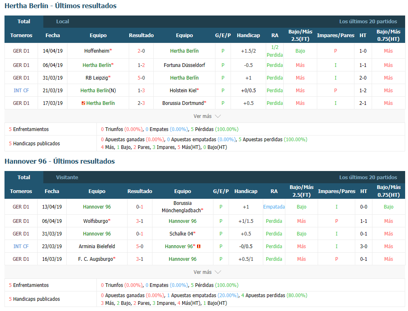The height and width of the screenshot is (311, 408).
Task: Open 'Los últimos 20 partidos' in the Hannover 96 table
Action: (368, 178)
